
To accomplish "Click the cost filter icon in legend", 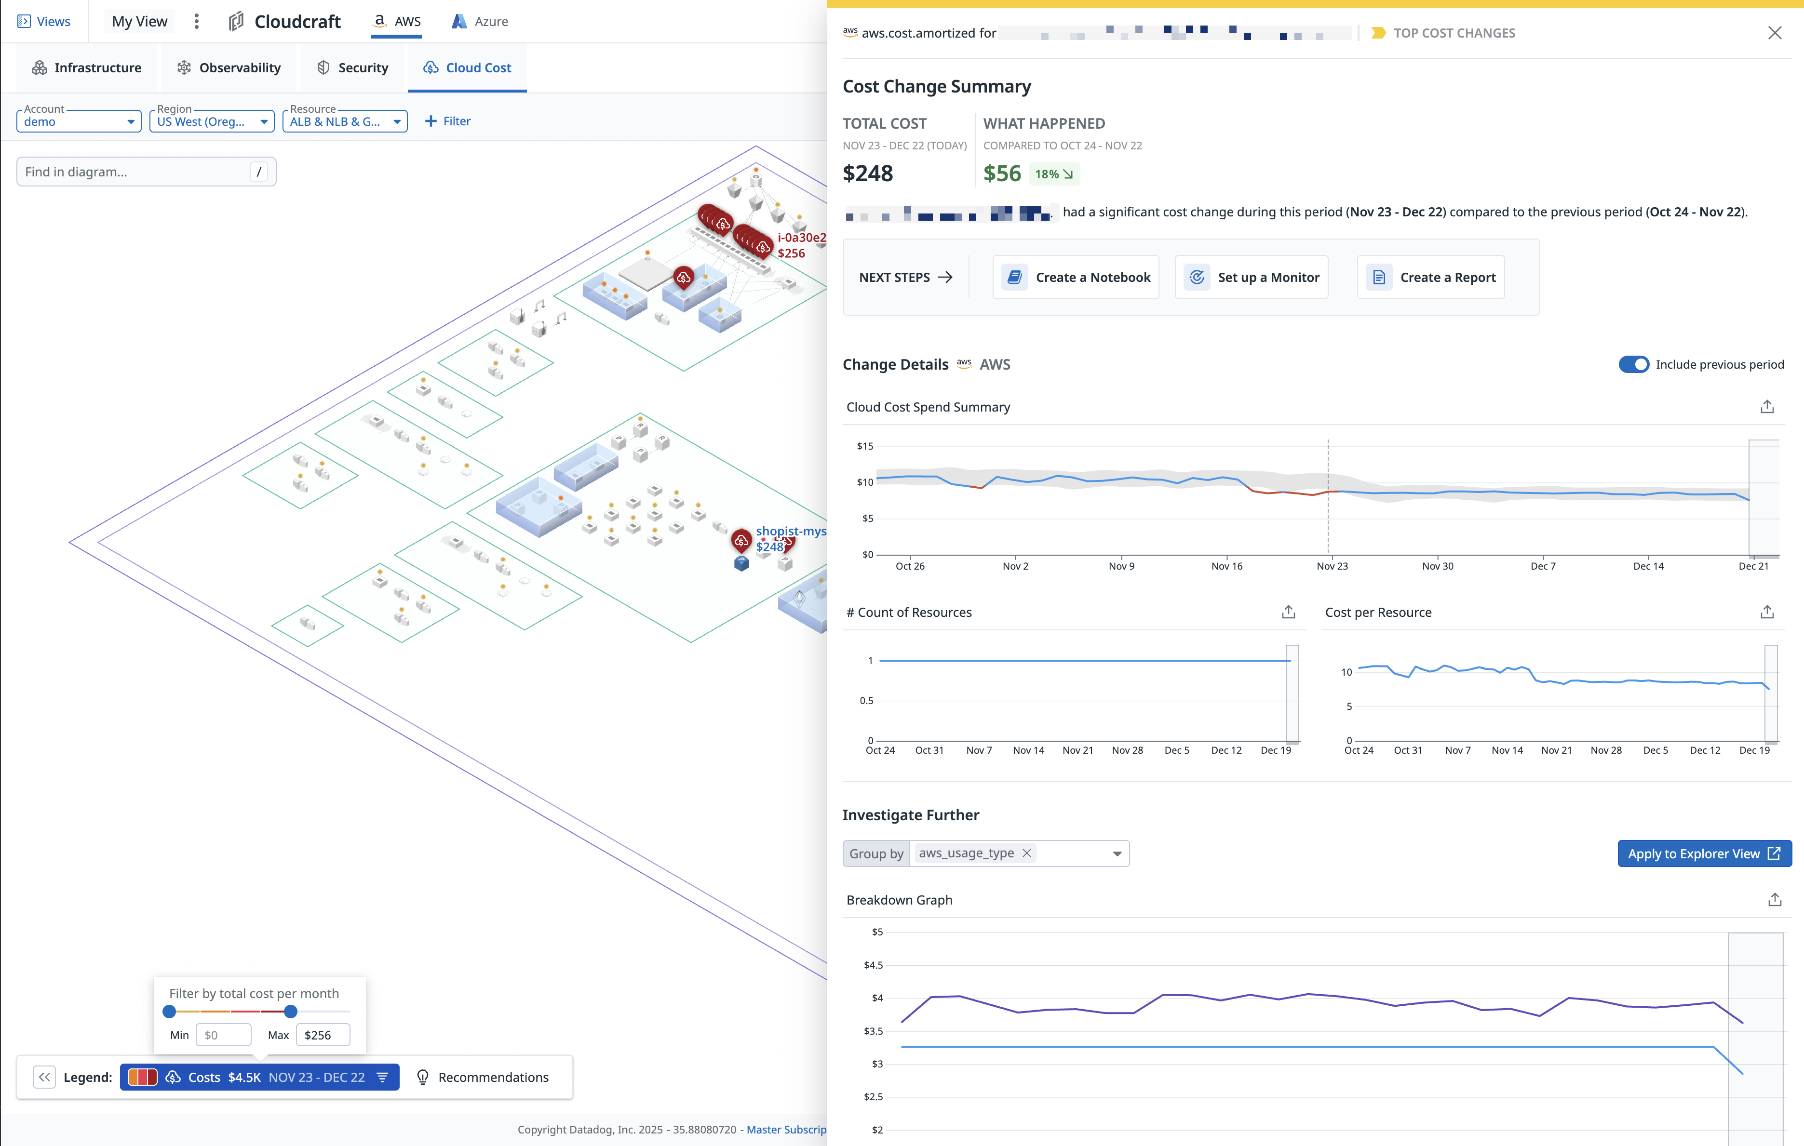I will click(383, 1077).
